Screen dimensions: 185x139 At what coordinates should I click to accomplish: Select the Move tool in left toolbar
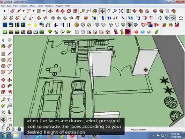(3, 80)
